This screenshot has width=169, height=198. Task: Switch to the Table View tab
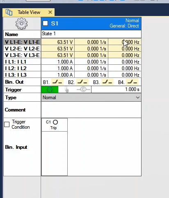pyautogui.click(x=29, y=12)
